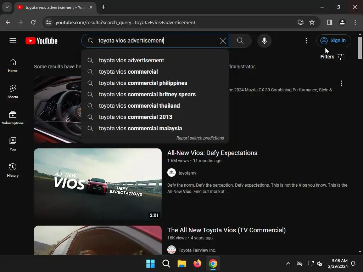Open History in sidebar
363x272 pixels.
pos(13,170)
